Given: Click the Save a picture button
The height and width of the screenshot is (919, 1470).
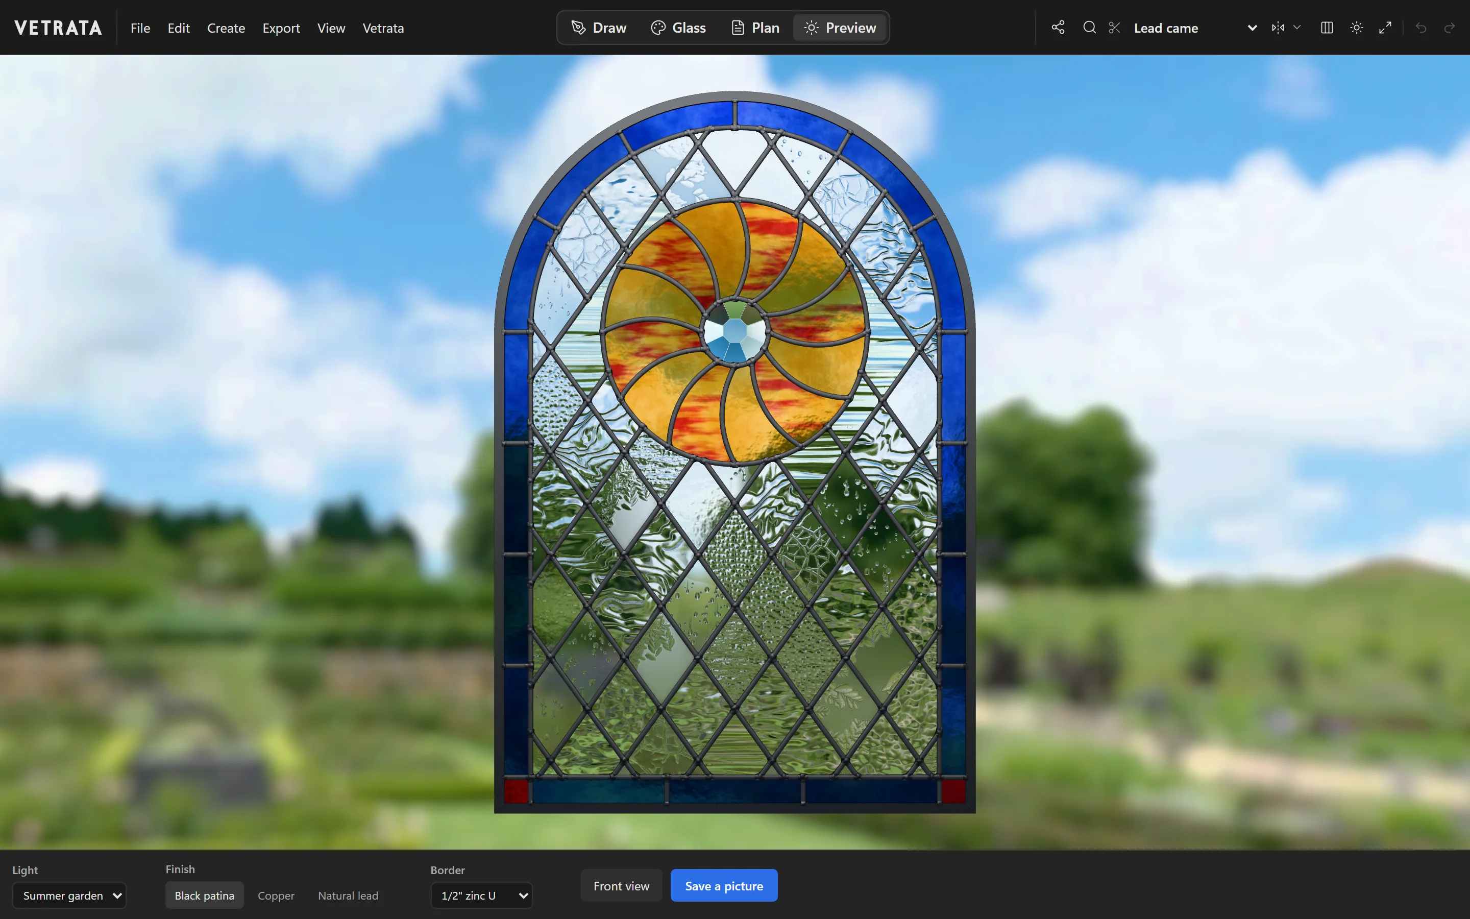Looking at the screenshot, I should [724, 886].
